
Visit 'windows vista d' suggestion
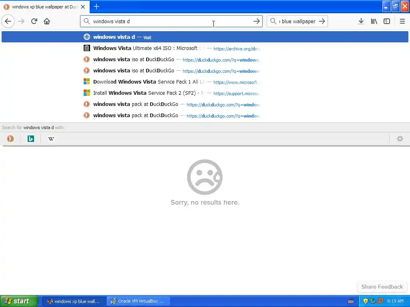pos(205,37)
